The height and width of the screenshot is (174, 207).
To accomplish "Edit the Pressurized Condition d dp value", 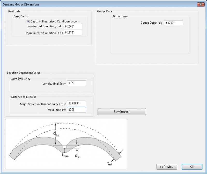I will 74,26.
